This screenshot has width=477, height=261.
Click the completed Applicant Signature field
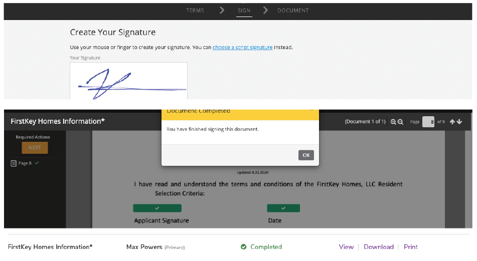[x=157, y=208]
